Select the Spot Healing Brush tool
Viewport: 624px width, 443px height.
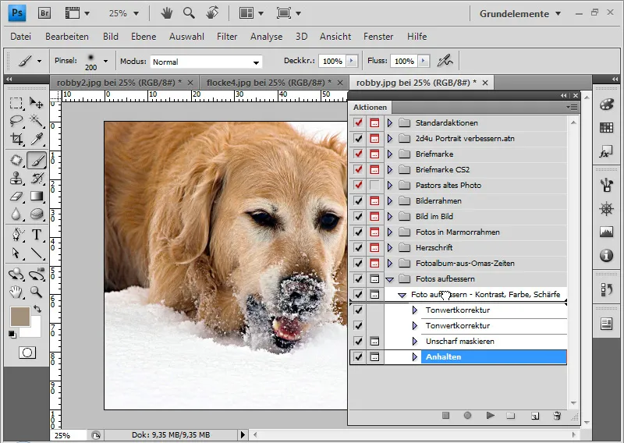click(16, 160)
